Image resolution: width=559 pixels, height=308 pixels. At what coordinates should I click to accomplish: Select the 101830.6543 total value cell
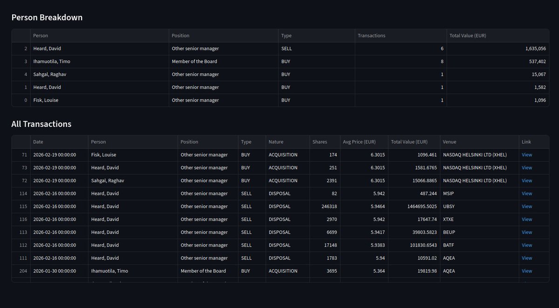tap(414, 245)
